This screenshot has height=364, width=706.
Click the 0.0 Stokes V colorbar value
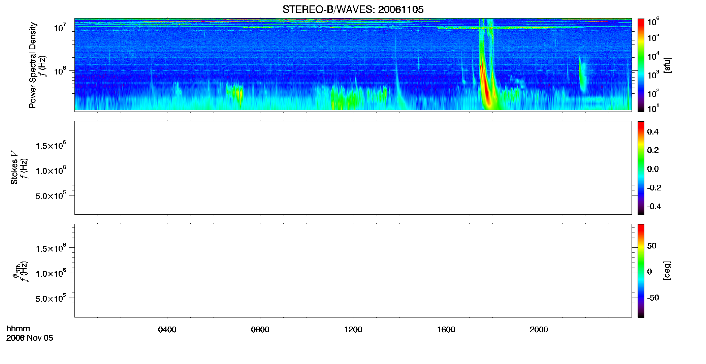coord(653,169)
